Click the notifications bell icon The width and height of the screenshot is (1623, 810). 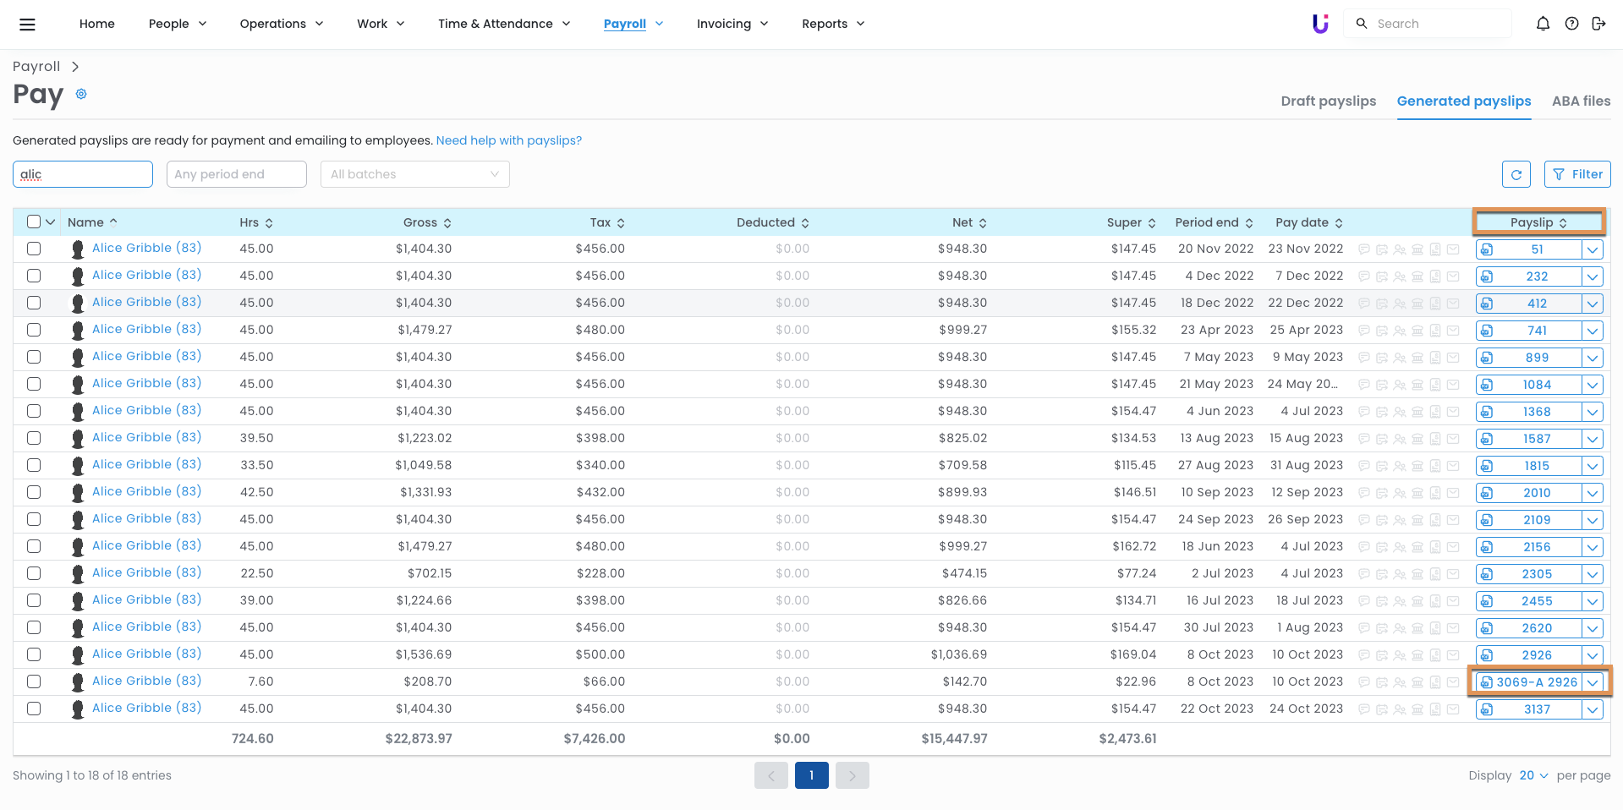coord(1543,24)
